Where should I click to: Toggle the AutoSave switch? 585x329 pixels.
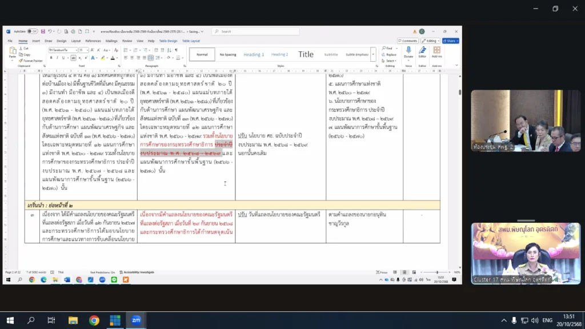pyautogui.click(x=33, y=31)
